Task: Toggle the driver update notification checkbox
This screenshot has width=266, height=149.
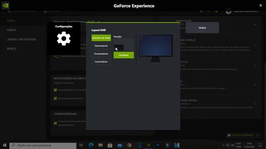Action: point(55,90)
